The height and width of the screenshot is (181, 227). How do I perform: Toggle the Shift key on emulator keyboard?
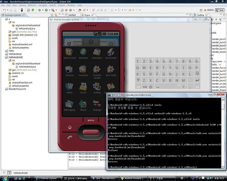click(x=138, y=80)
